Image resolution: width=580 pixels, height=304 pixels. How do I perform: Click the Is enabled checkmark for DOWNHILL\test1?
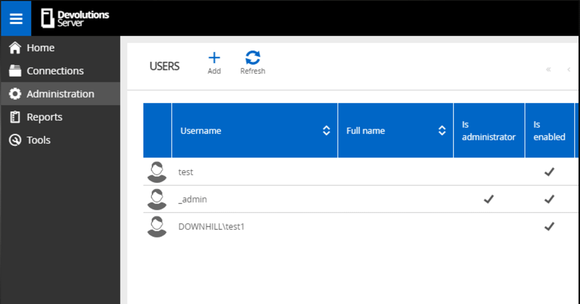[x=549, y=226]
